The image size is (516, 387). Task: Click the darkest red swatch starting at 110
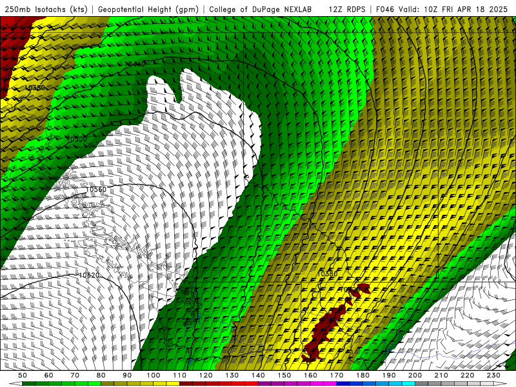(x=186, y=384)
